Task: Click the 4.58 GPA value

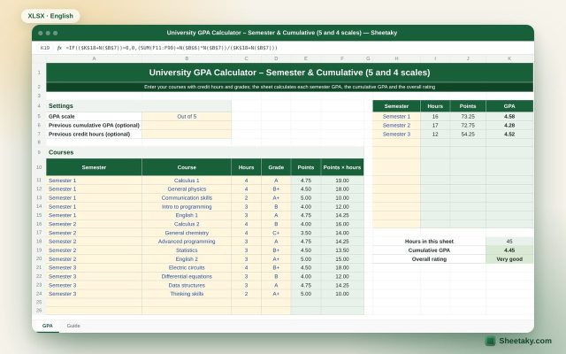Action: pyautogui.click(x=509, y=116)
